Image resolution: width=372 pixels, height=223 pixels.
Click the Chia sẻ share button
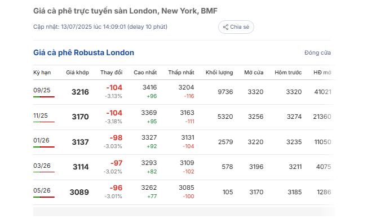236,27
